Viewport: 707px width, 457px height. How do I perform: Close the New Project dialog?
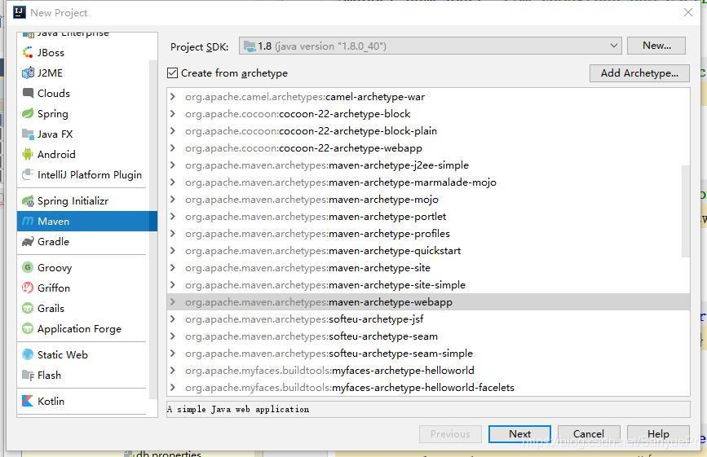click(x=688, y=12)
